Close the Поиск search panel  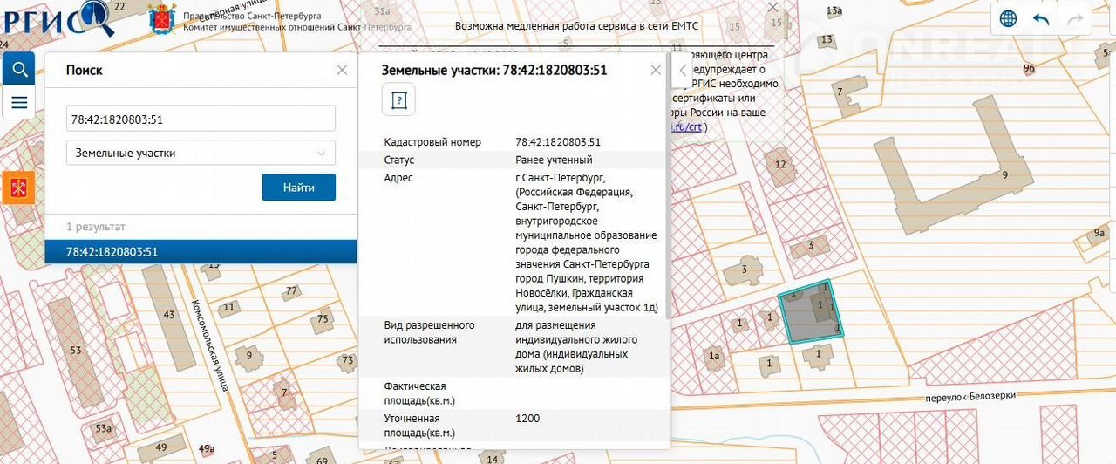(342, 70)
